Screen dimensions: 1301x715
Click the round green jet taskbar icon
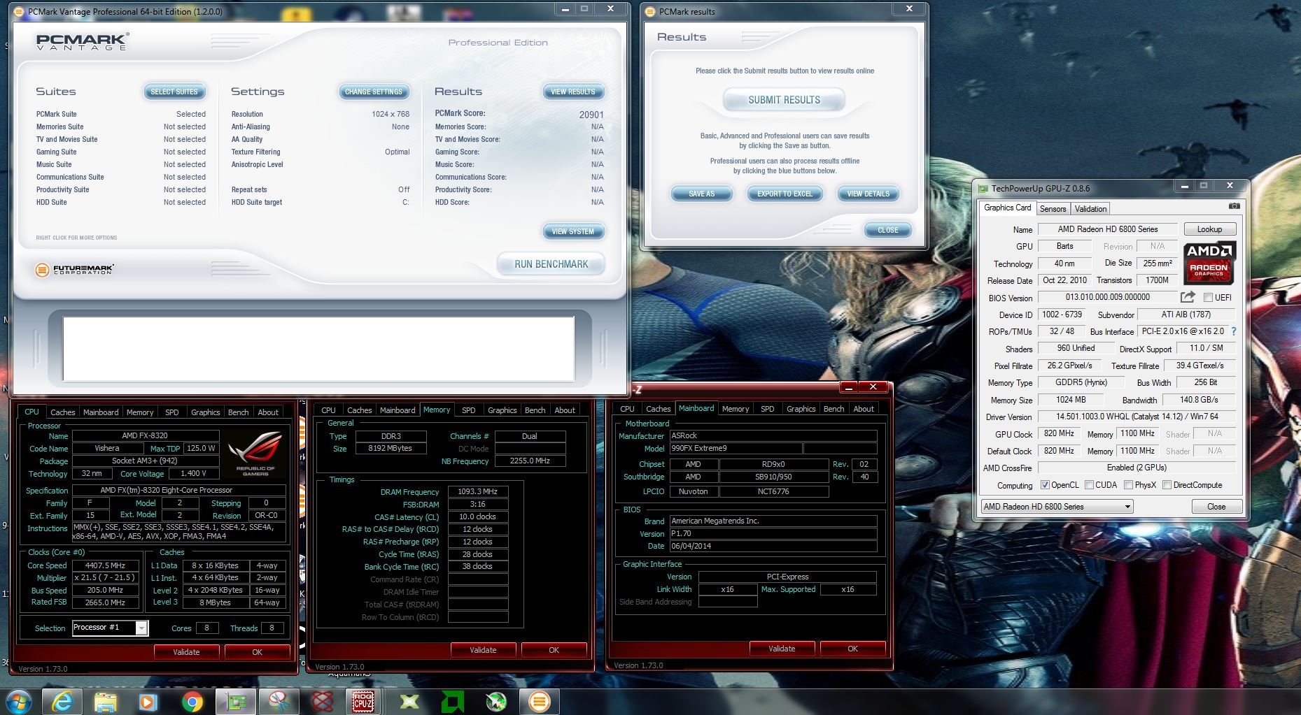(x=496, y=701)
